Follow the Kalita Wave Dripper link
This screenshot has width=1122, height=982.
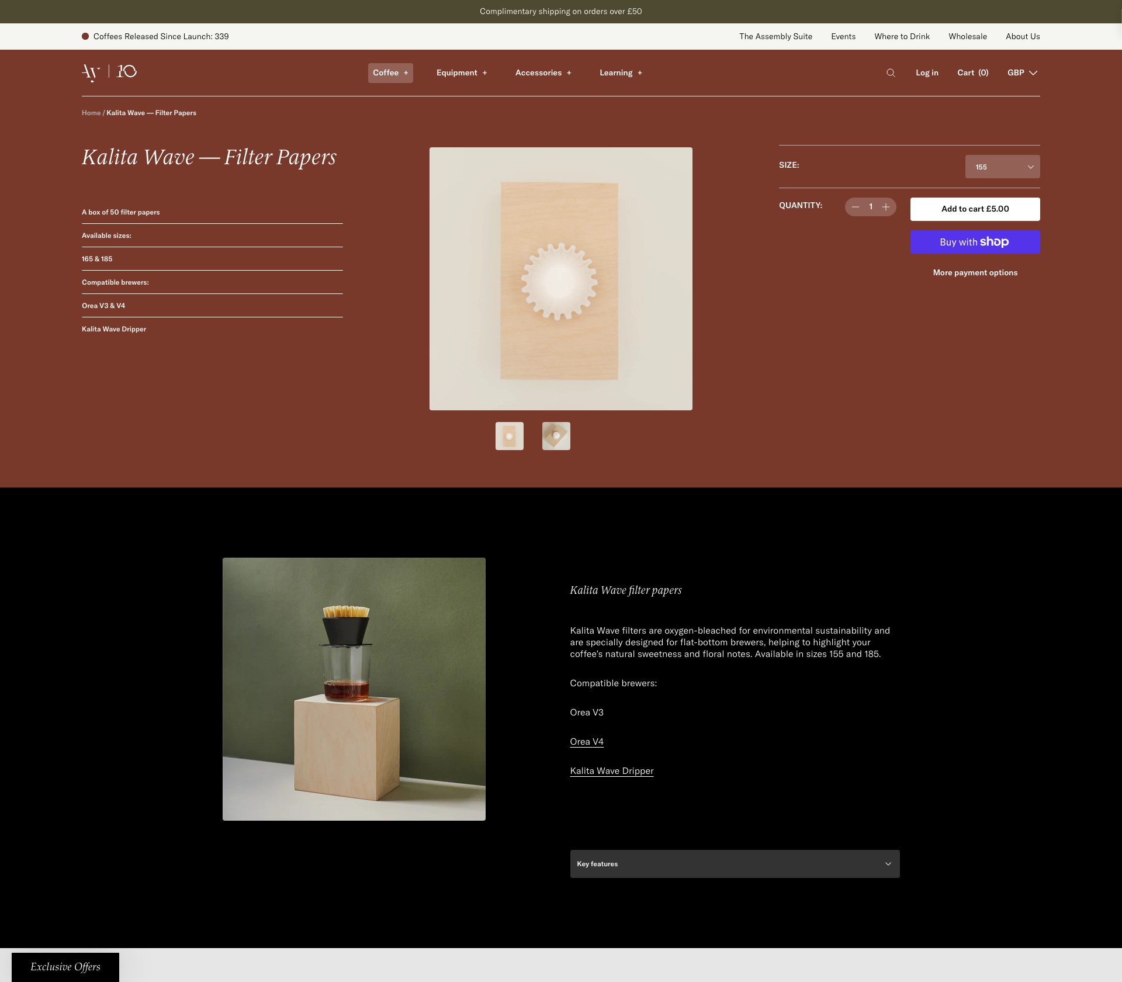click(x=612, y=771)
